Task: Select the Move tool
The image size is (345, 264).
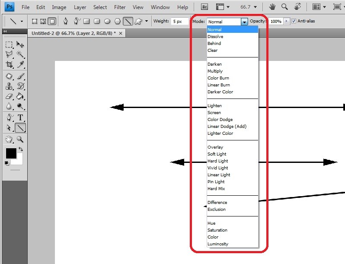Action: (x=20, y=45)
